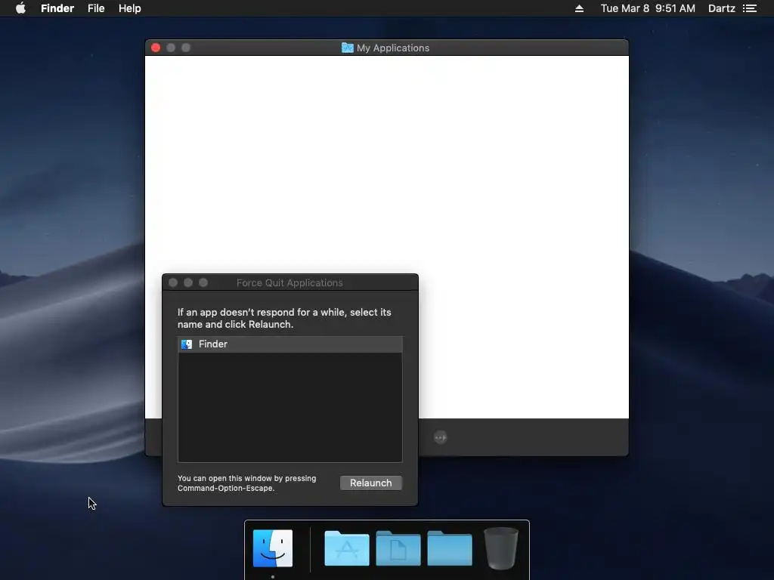Open the Finder menu in menu bar
The image size is (774, 580).
click(x=57, y=8)
